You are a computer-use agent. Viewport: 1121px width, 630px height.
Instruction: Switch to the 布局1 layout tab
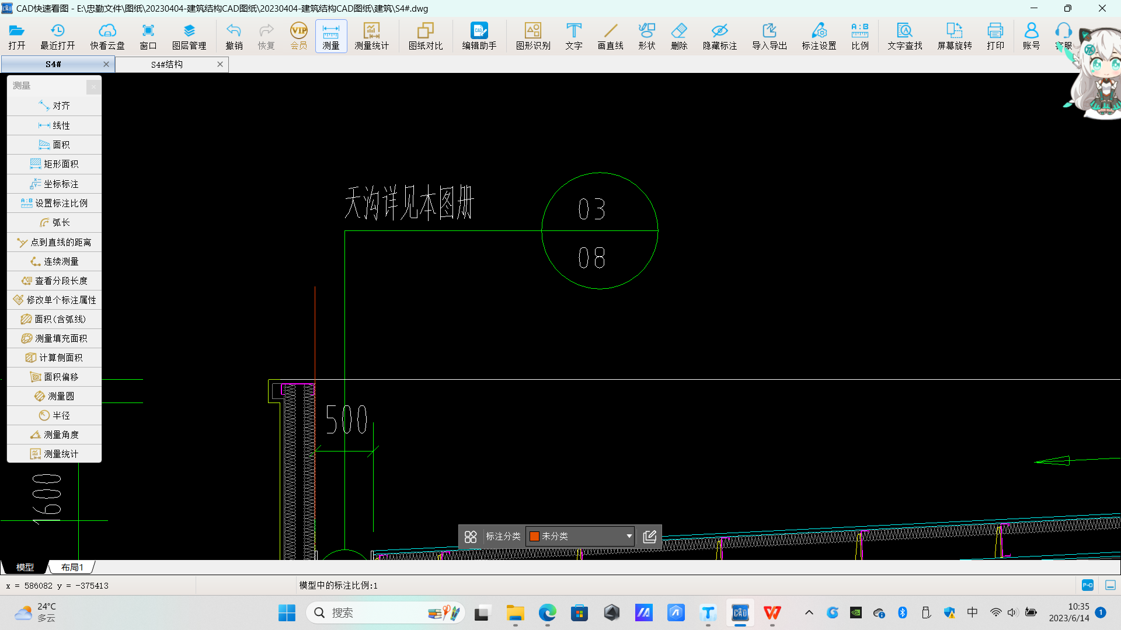(x=72, y=567)
